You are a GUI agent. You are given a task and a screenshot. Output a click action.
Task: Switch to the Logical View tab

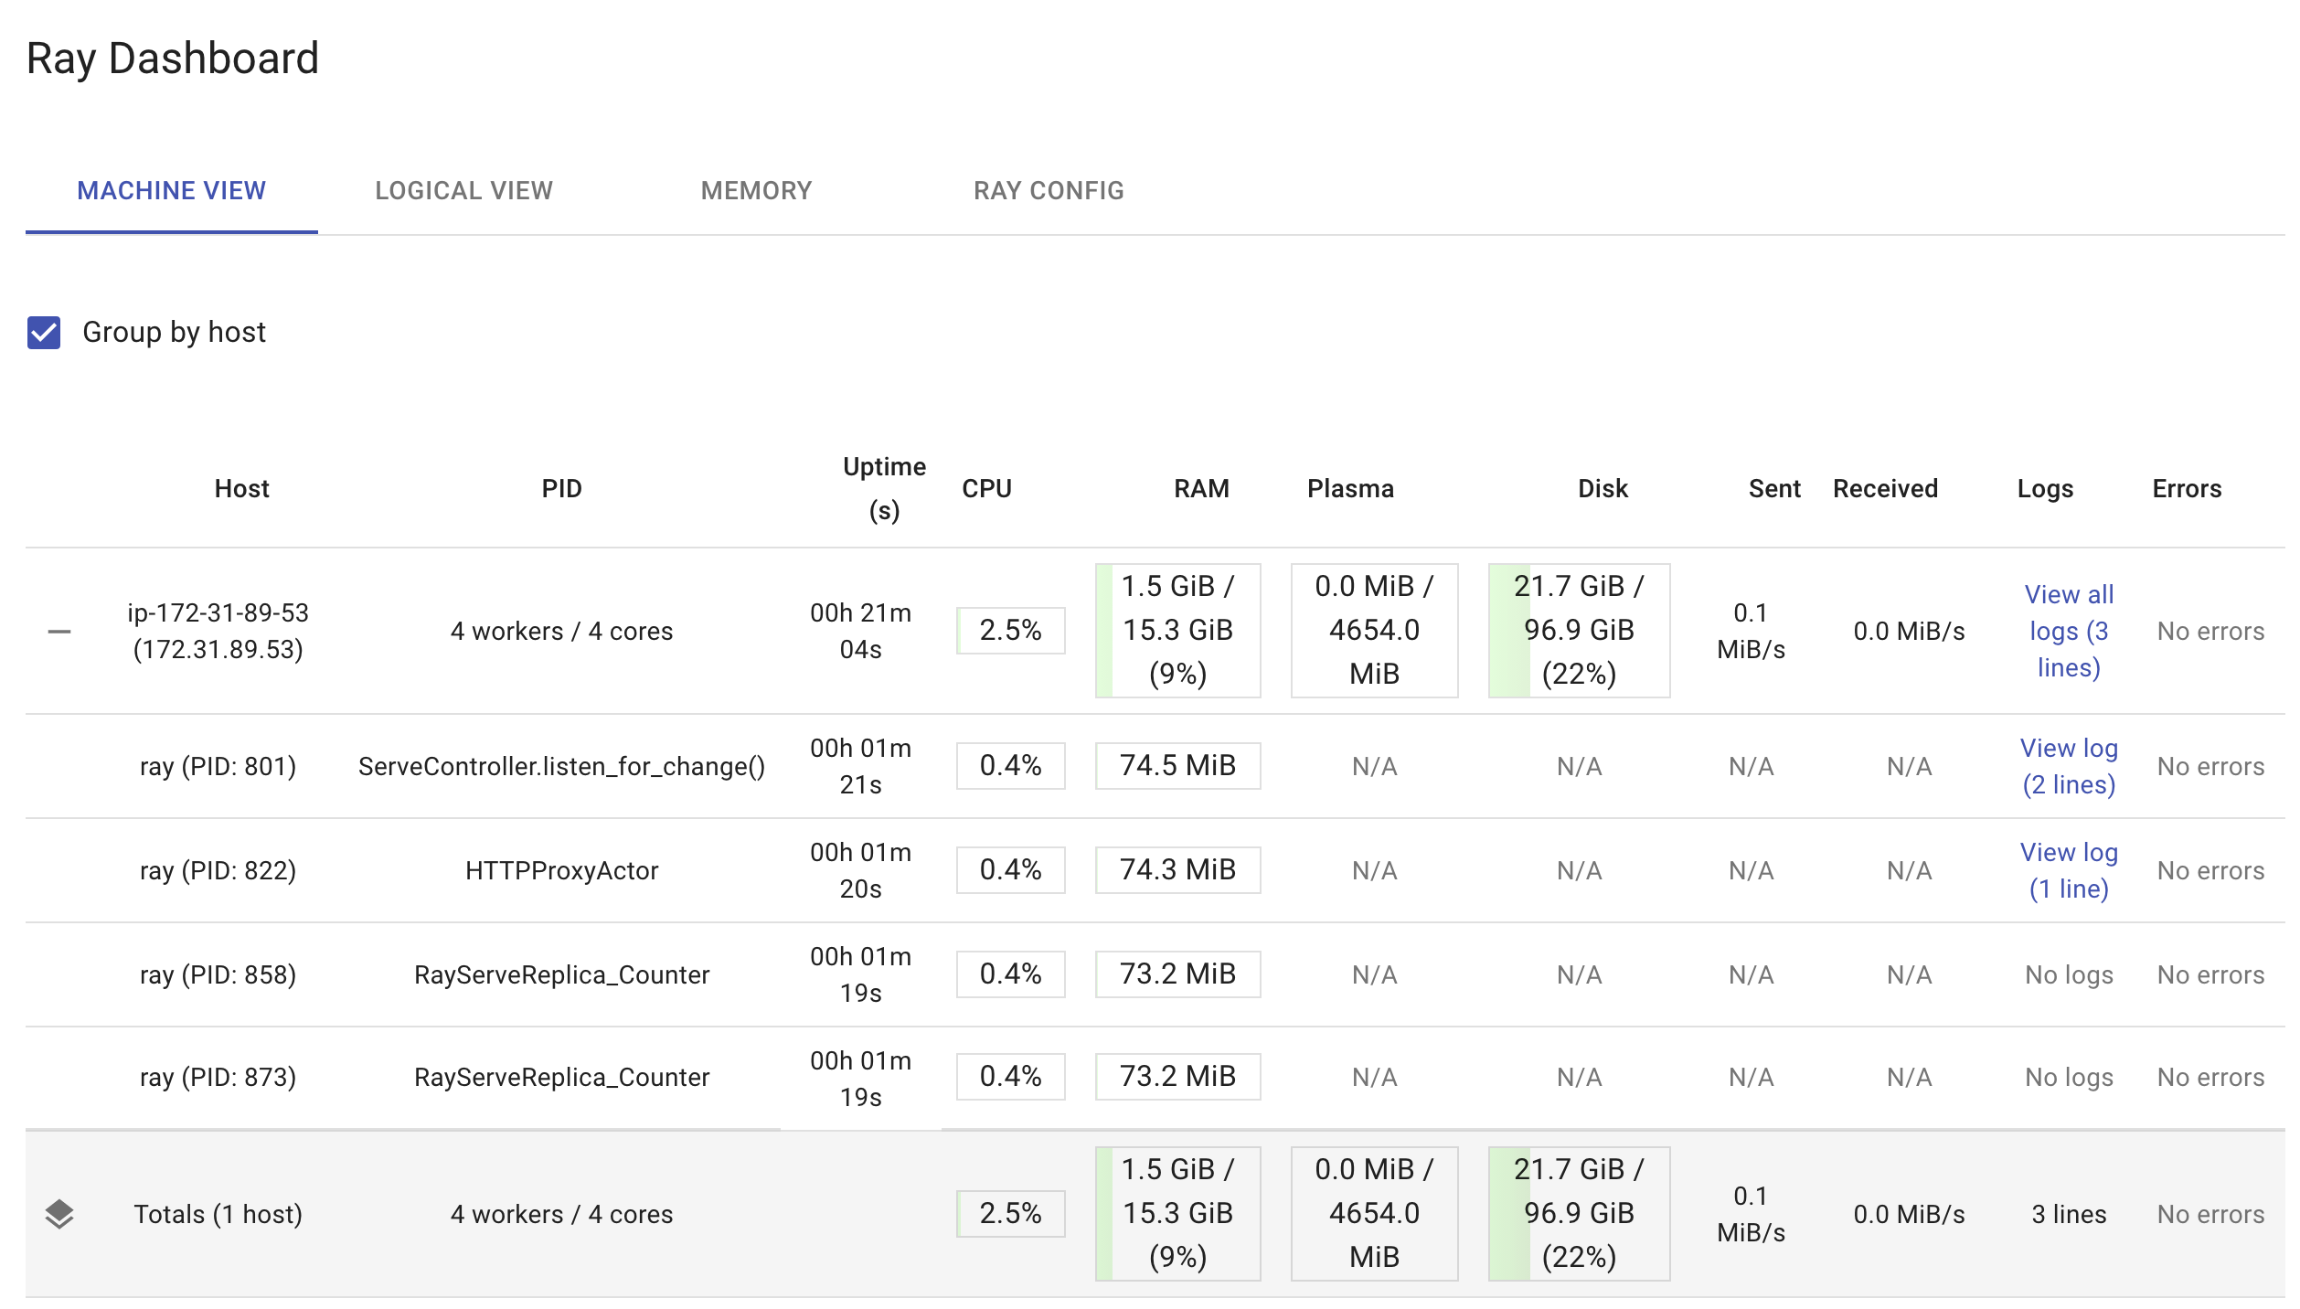(463, 190)
